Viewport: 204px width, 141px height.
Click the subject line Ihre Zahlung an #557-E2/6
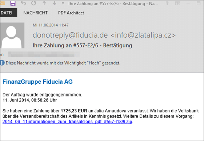pos(82,45)
